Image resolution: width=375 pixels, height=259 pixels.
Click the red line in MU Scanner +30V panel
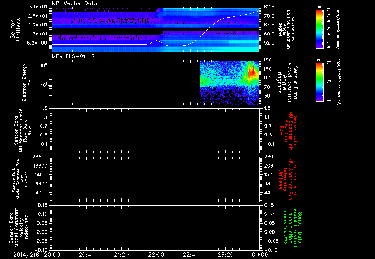click(x=156, y=142)
